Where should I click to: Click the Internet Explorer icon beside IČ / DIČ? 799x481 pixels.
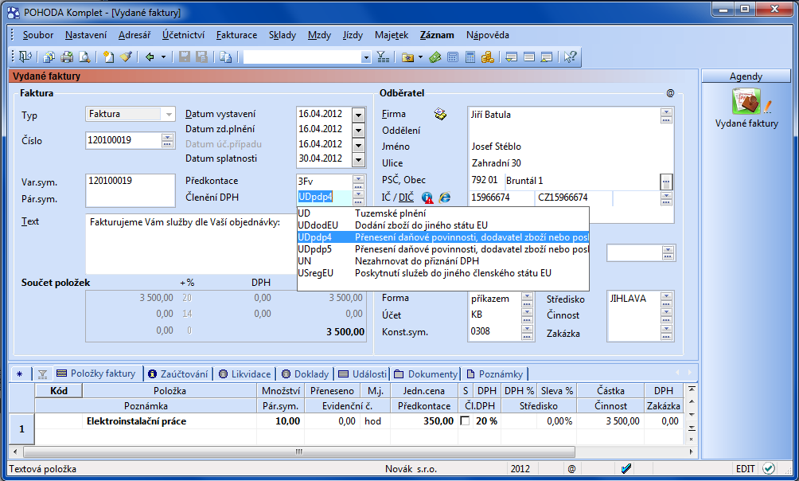coord(444,197)
